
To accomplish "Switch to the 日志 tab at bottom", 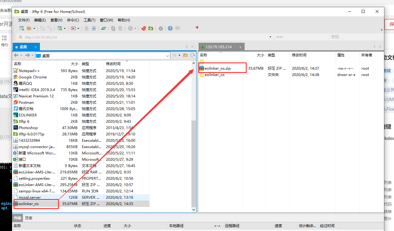I will [x=29, y=218].
